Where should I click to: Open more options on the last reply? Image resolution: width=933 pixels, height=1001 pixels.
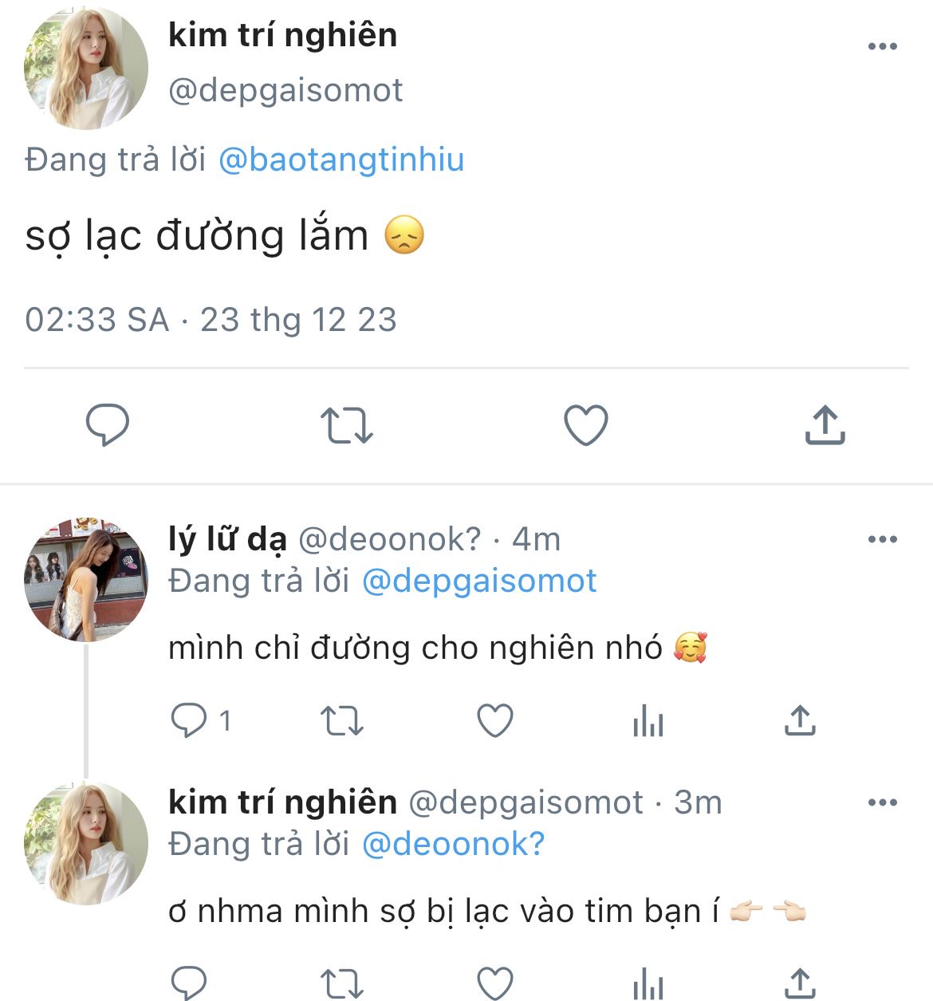[882, 803]
